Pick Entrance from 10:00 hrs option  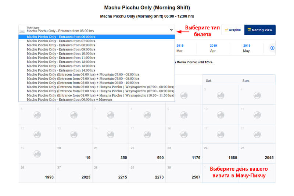pos(97,53)
